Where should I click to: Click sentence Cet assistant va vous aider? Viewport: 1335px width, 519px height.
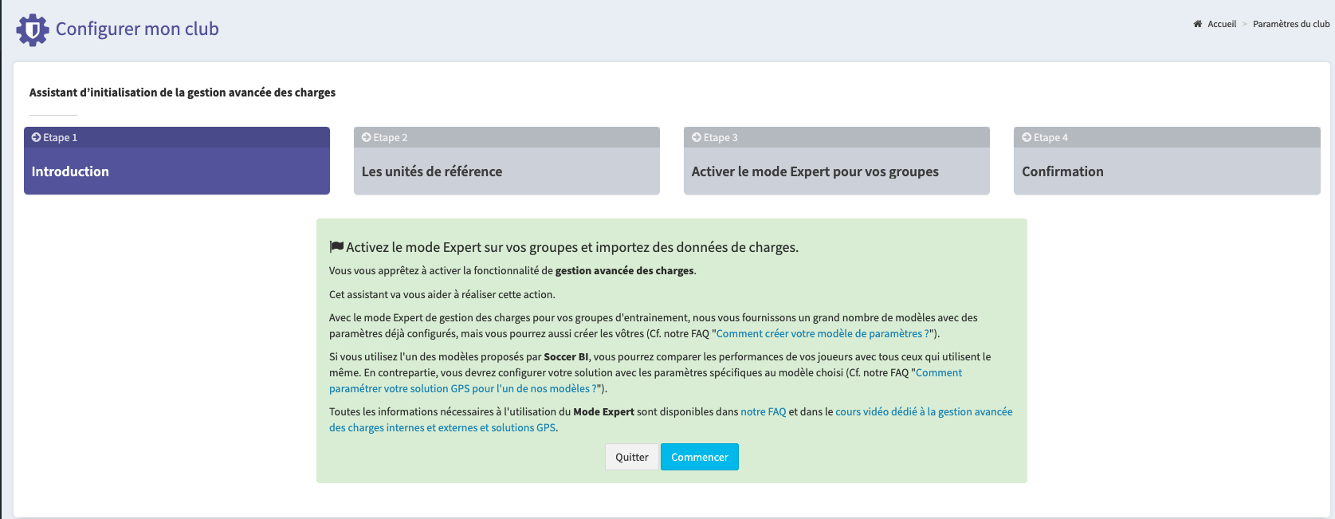point(442,294)
